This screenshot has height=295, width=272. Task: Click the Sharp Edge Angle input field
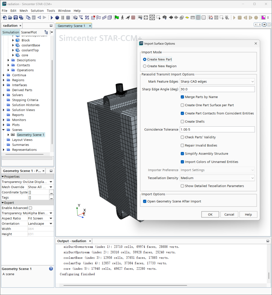(x=217, y=89)
